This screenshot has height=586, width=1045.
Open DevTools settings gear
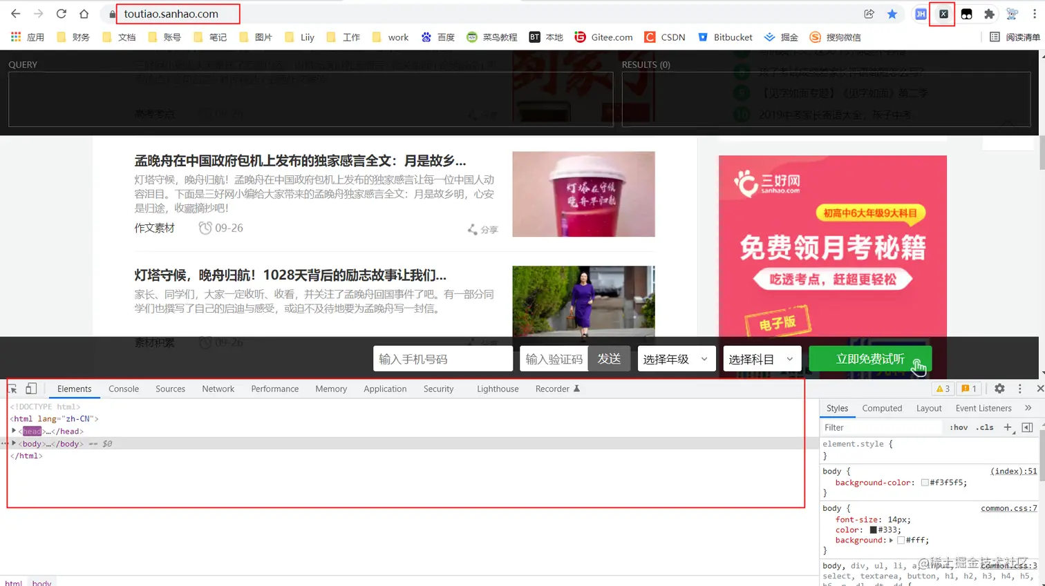(x=999, y=389)
